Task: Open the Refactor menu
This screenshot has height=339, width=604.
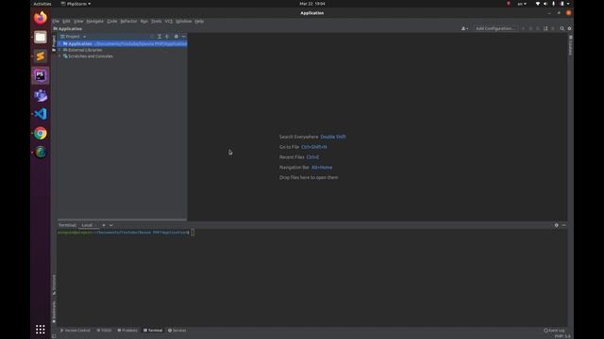Action: (128, 21)
